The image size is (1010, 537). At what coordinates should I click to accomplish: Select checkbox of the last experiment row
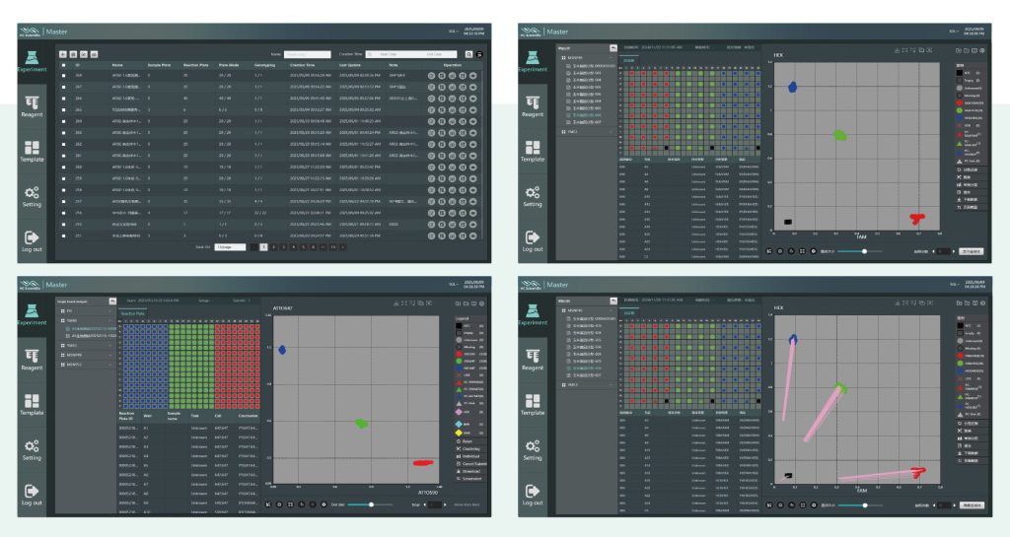[x=64, y=236]
